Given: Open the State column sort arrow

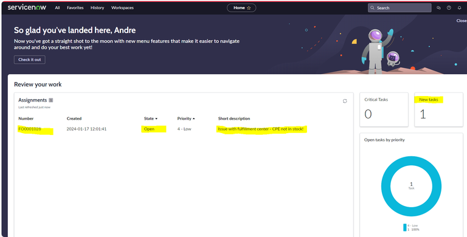Looking at the screenshot, I should tap(156, 118).
